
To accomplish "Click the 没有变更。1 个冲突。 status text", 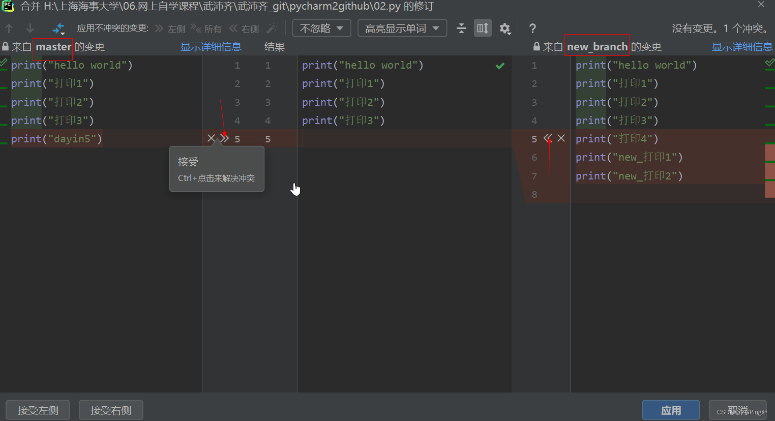I will [721, 28].
